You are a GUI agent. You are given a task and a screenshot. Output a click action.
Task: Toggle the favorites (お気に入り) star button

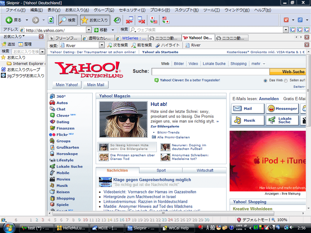(x=95, y=20)
